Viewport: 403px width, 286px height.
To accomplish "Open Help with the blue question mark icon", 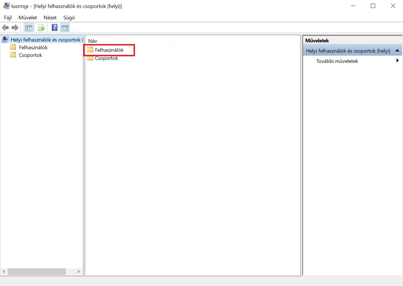I will point(54,28).
